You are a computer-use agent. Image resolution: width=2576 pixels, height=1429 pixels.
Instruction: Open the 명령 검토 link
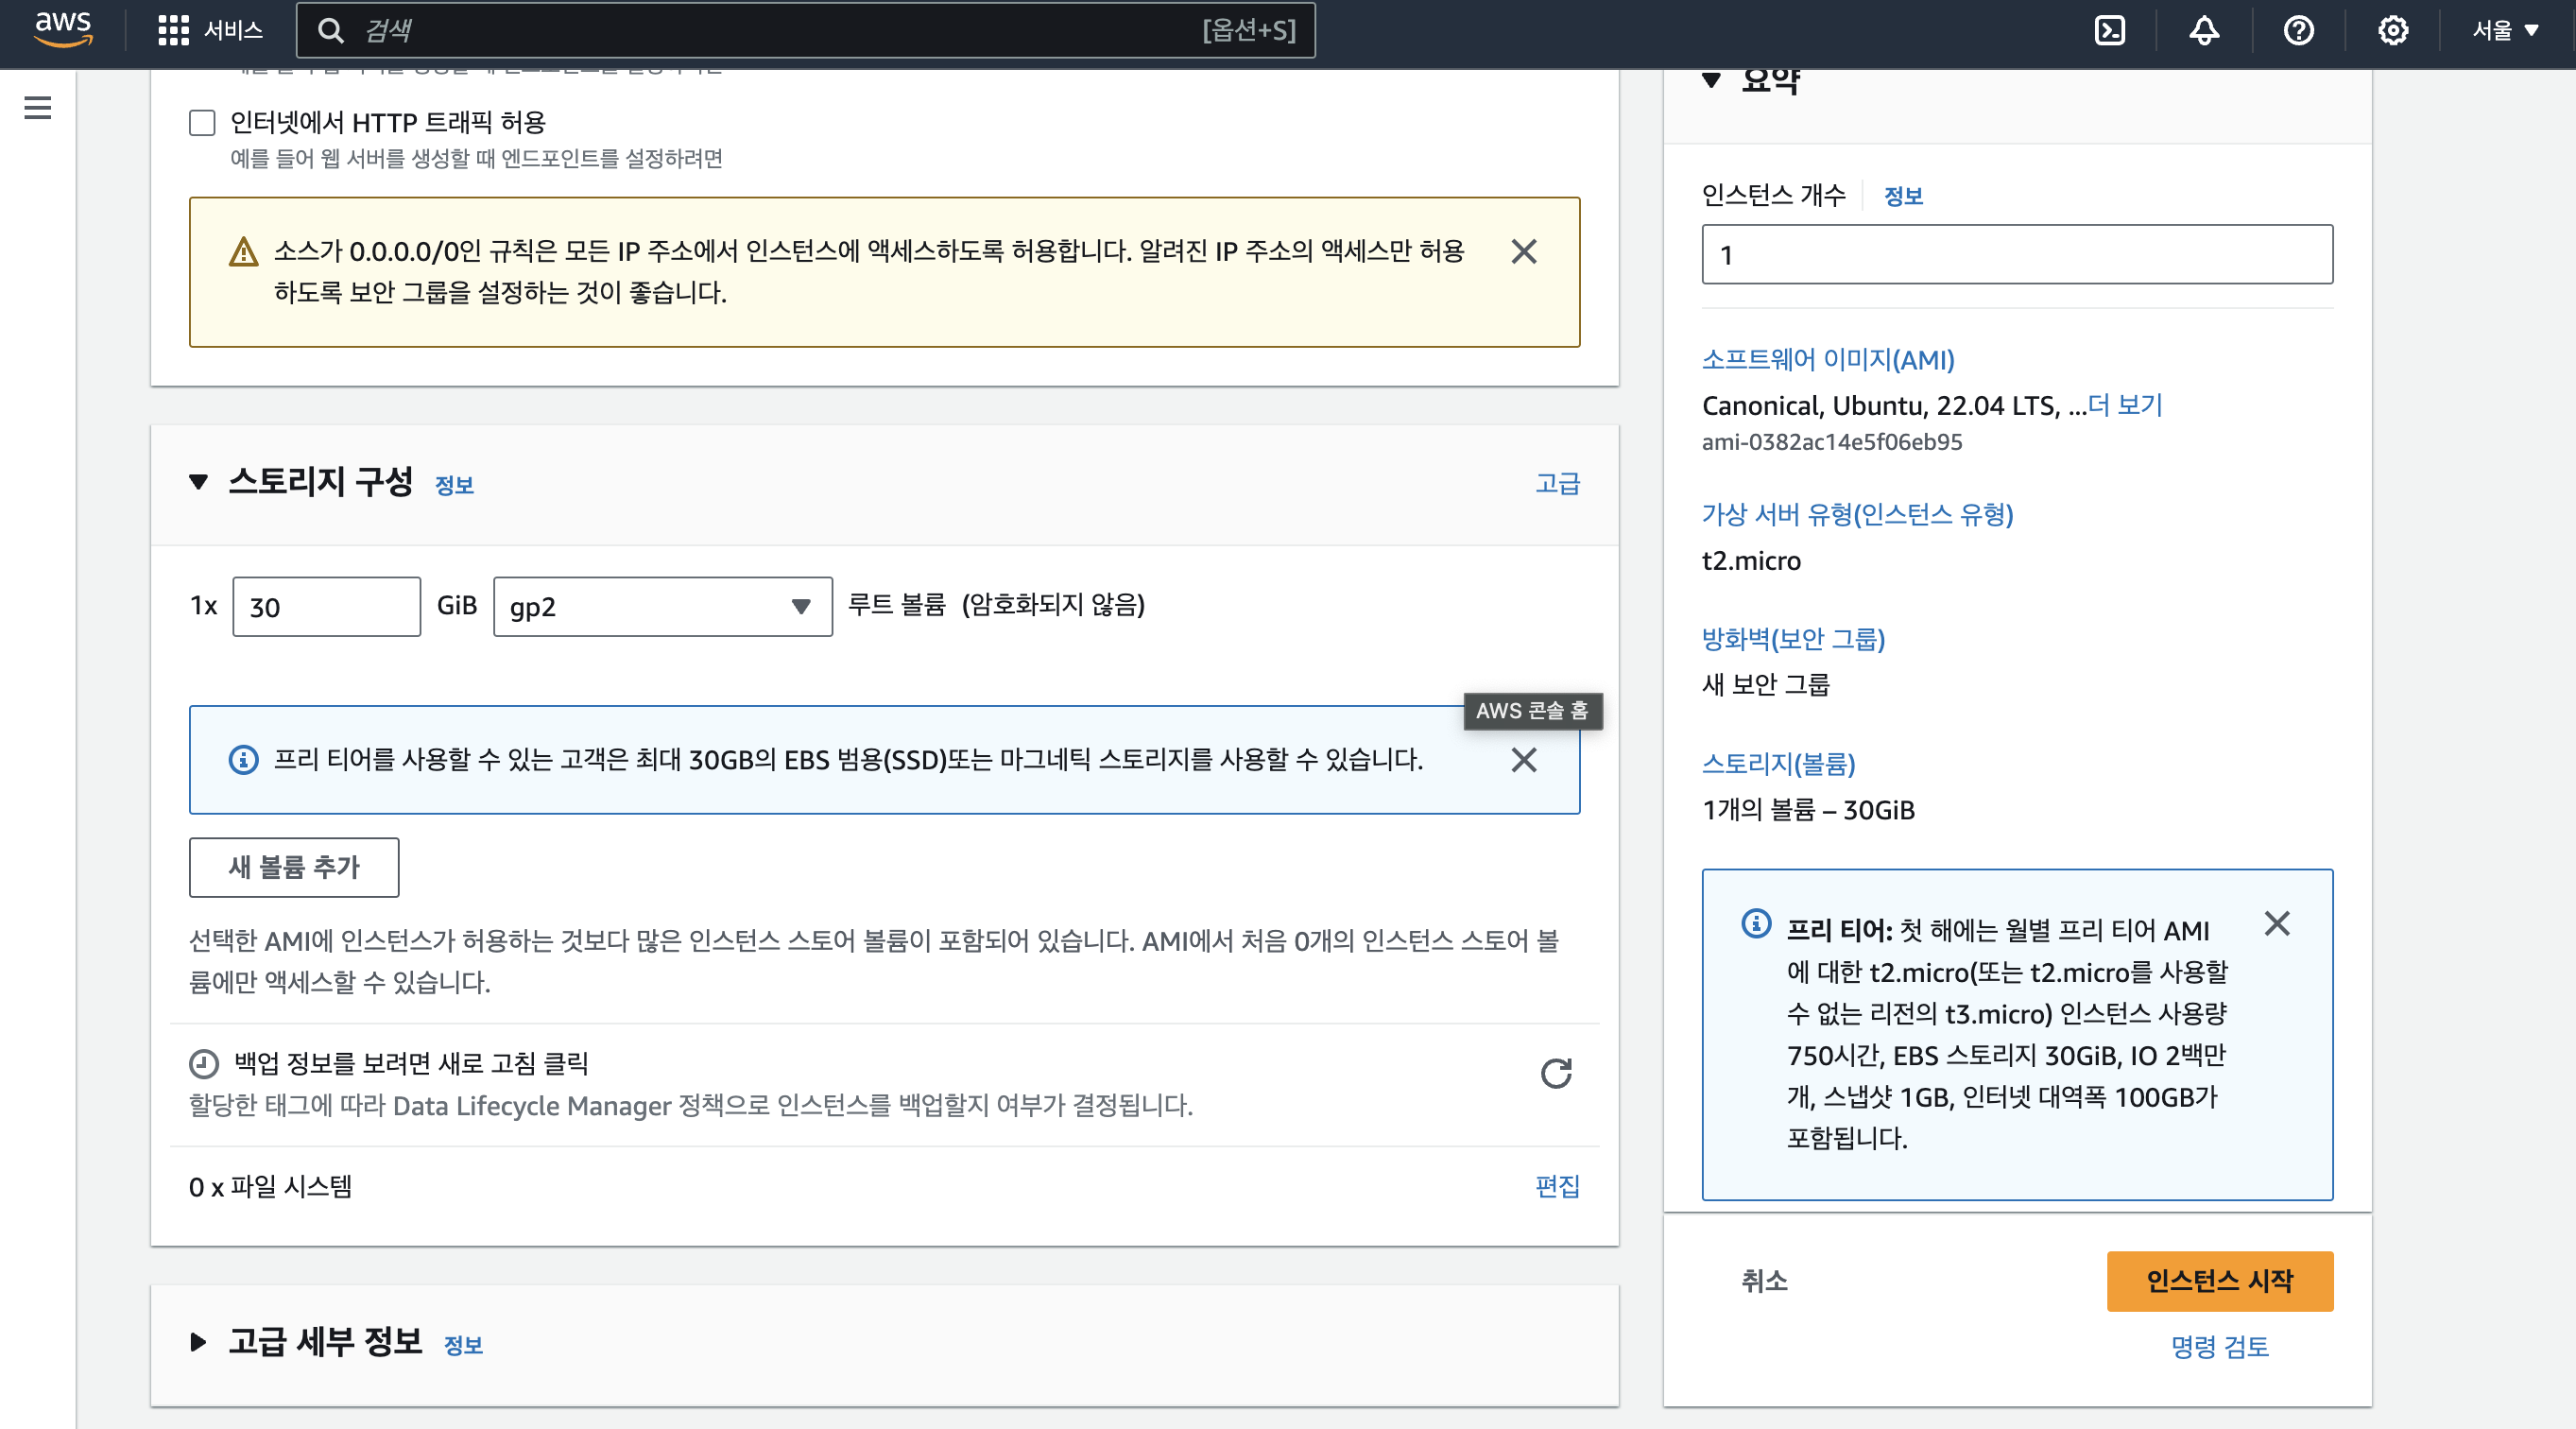(x=2219, y=1346)
